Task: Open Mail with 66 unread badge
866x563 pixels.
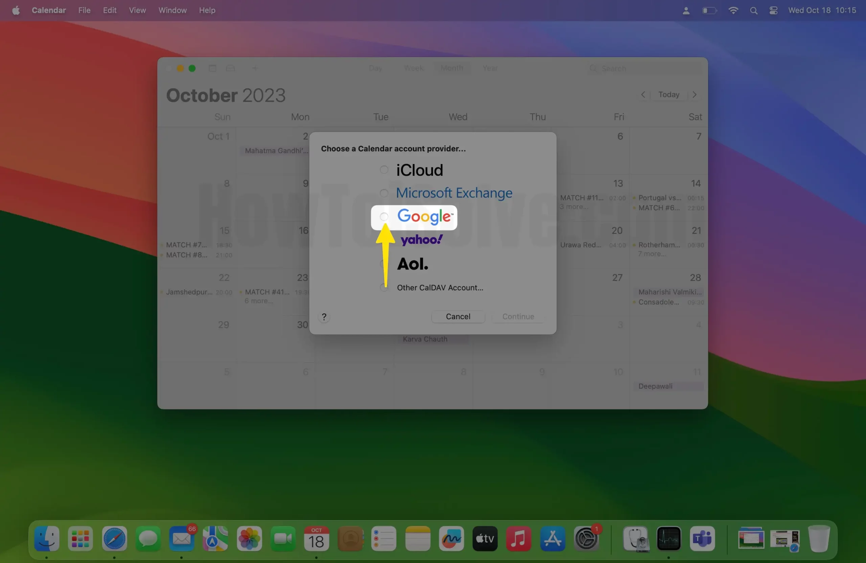Action: [x=182, y=538]
